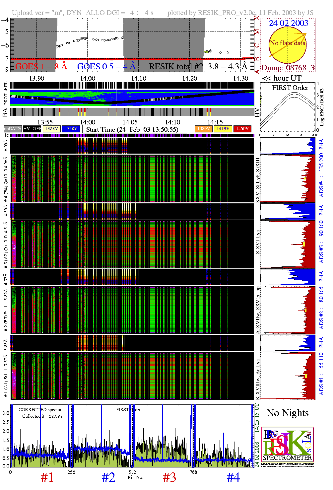Click the "<< hour UT" axis label
Viewport: 333px width, 490px height.
tap(282, 78)
